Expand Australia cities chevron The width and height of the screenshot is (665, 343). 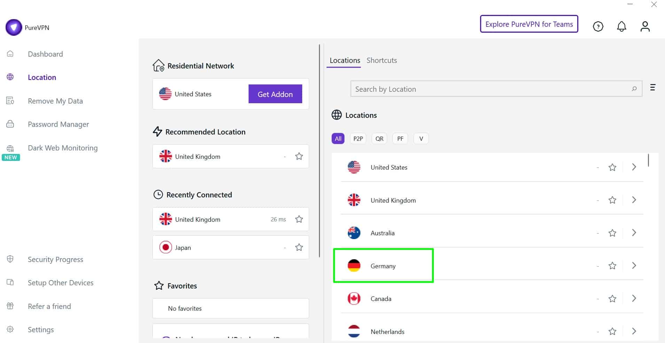pyautogui.click(x=634, y=232)
